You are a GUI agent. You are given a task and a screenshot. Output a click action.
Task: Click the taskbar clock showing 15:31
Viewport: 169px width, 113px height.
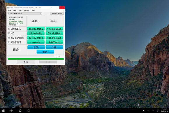point(164,110)
